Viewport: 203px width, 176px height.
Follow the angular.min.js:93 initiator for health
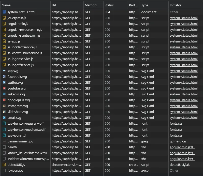coord(182,147)
